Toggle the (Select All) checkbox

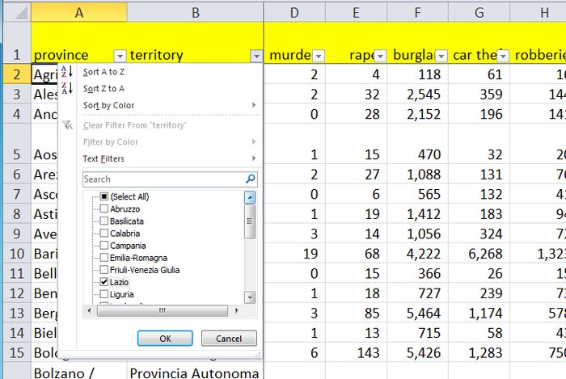coord(103,196)
